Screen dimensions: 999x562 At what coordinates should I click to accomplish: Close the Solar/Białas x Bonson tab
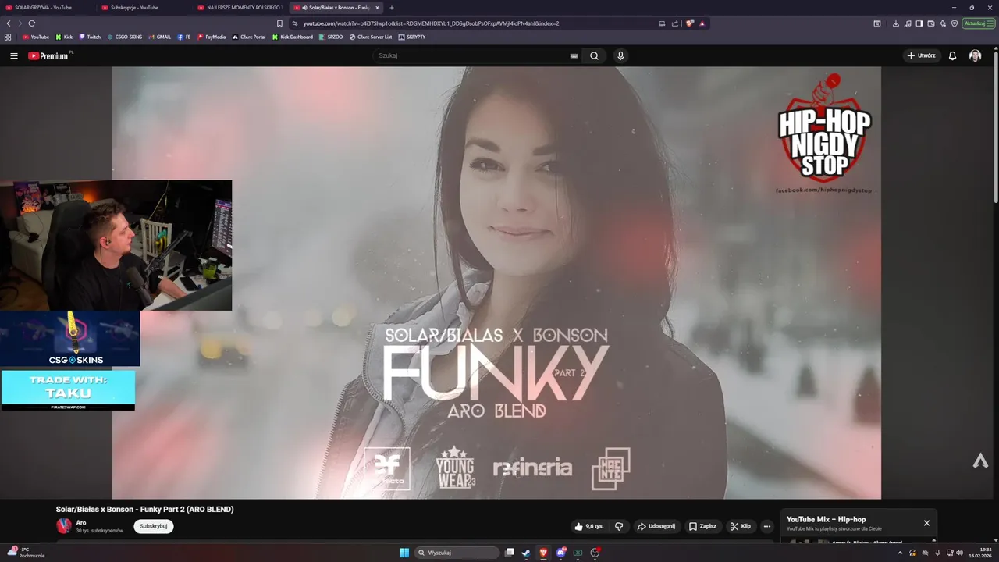[377, 7]
